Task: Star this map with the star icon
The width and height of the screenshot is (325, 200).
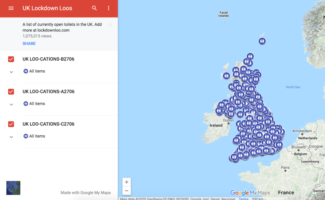Action: [x=110, y=25]
